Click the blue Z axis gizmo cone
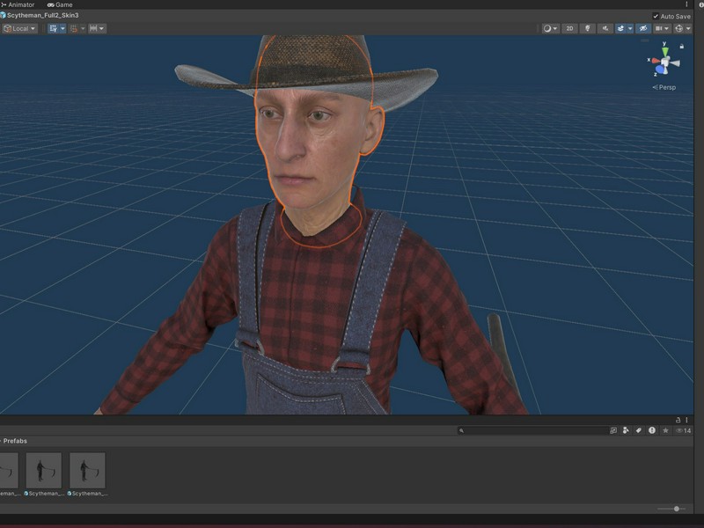The image size is (704, 528). 661,70
